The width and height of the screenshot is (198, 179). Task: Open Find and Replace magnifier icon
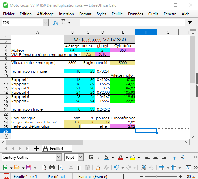(x=143, y=168)
